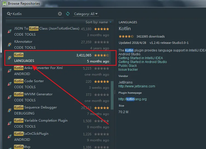Click the splitter handle between list and details
The width and height of the screenshot is (206, 149).
[115, 92]
